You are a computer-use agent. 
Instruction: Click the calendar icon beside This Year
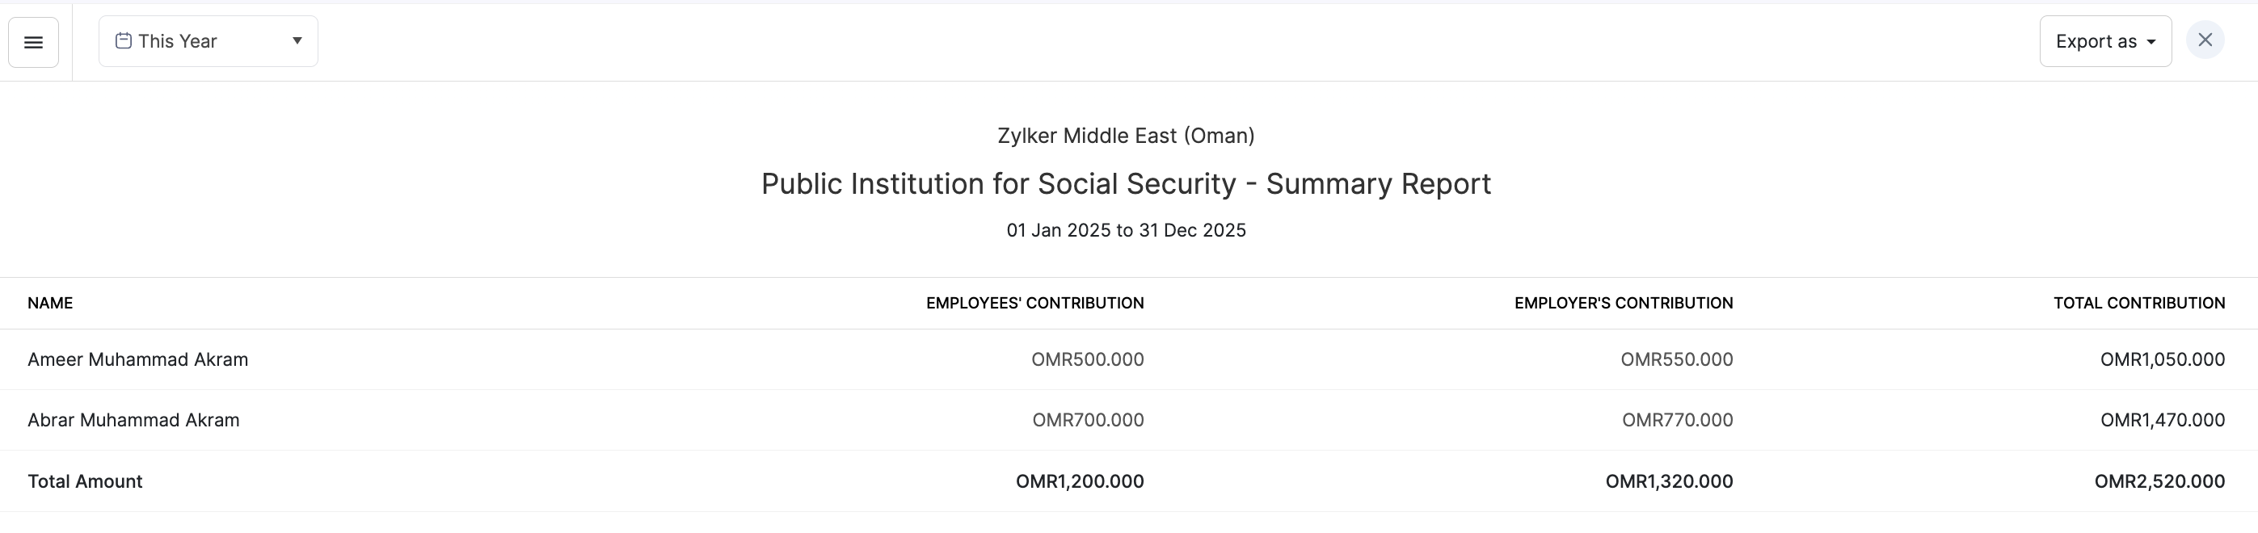coord(124,41)
